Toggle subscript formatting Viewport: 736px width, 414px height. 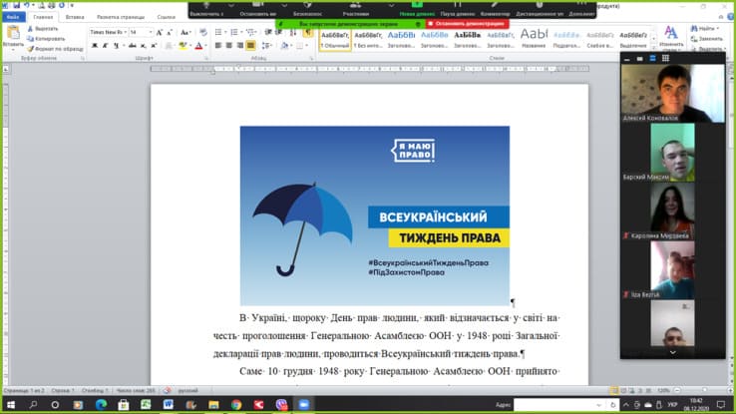click(x=144, y=46)
